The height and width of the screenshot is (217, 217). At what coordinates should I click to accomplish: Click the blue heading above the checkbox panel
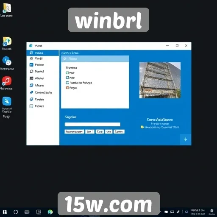tap(70, 53)
